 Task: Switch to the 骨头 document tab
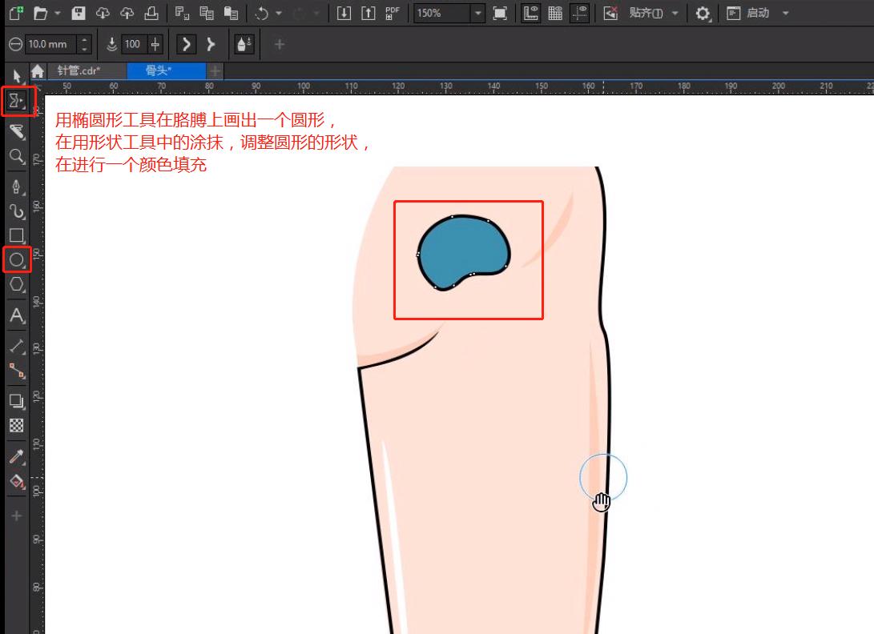167,70
